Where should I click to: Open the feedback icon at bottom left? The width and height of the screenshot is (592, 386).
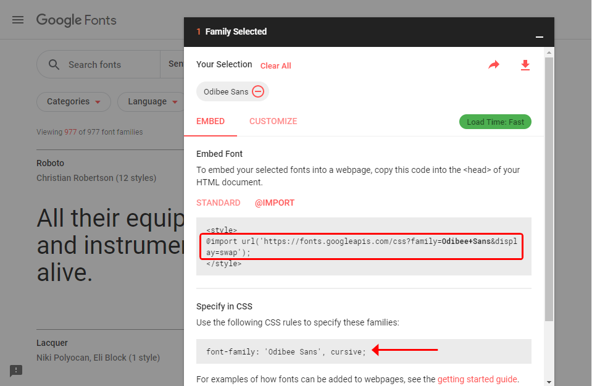pos(16,371)
